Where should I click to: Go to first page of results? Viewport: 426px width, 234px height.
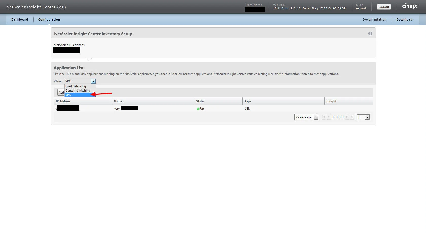(x=324, y=117)
